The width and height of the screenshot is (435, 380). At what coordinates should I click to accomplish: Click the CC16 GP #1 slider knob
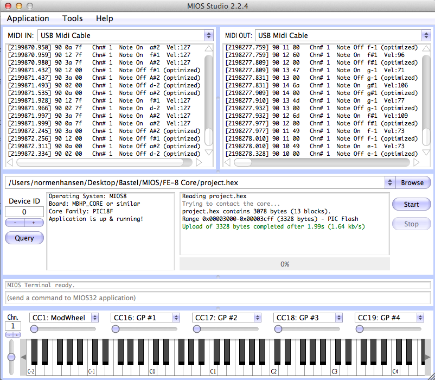pos(116,329)
